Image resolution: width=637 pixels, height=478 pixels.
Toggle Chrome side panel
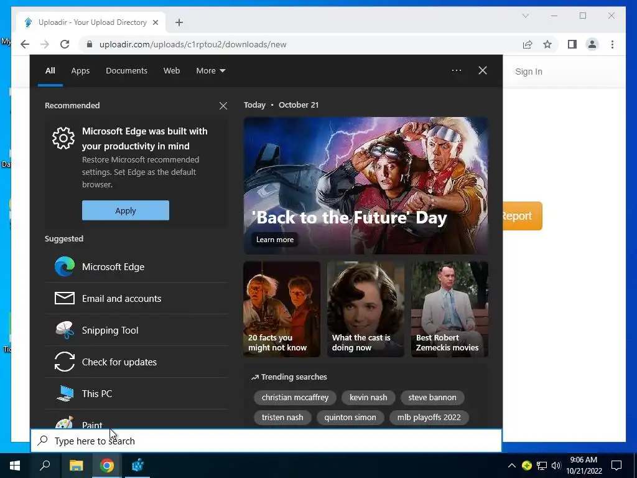572,44
